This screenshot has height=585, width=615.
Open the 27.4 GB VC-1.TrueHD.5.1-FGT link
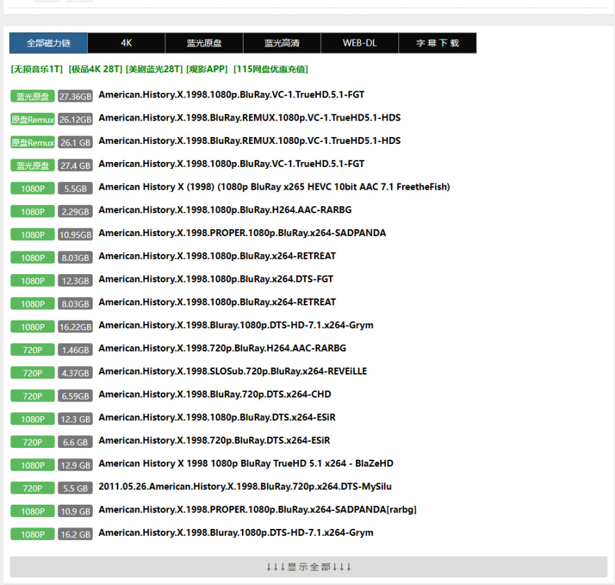coord(232,164)
